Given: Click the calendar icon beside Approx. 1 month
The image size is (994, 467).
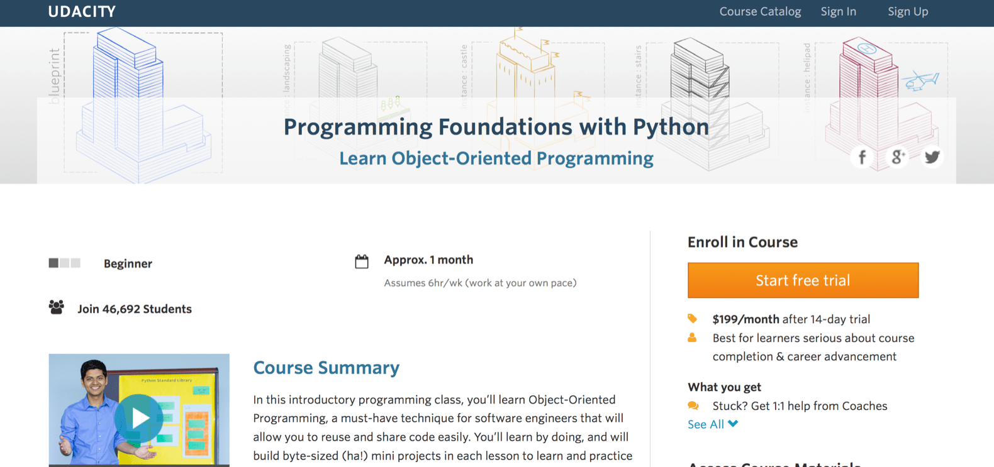Looking at the screenshot, I should point(362,261).
